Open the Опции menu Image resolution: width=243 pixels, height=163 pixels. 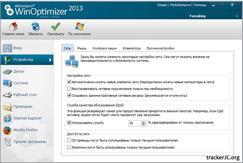click(x=162, y=5)
